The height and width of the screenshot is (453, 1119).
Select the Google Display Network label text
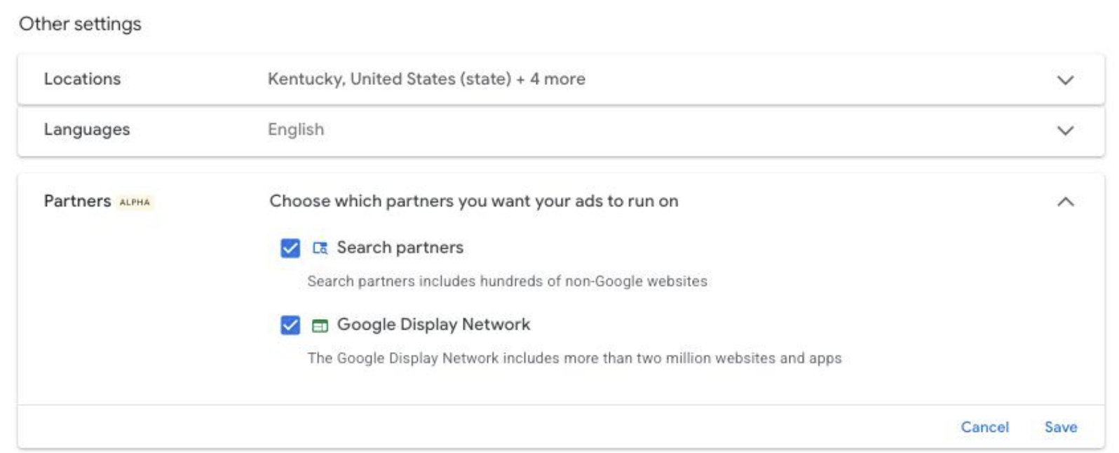433,325
